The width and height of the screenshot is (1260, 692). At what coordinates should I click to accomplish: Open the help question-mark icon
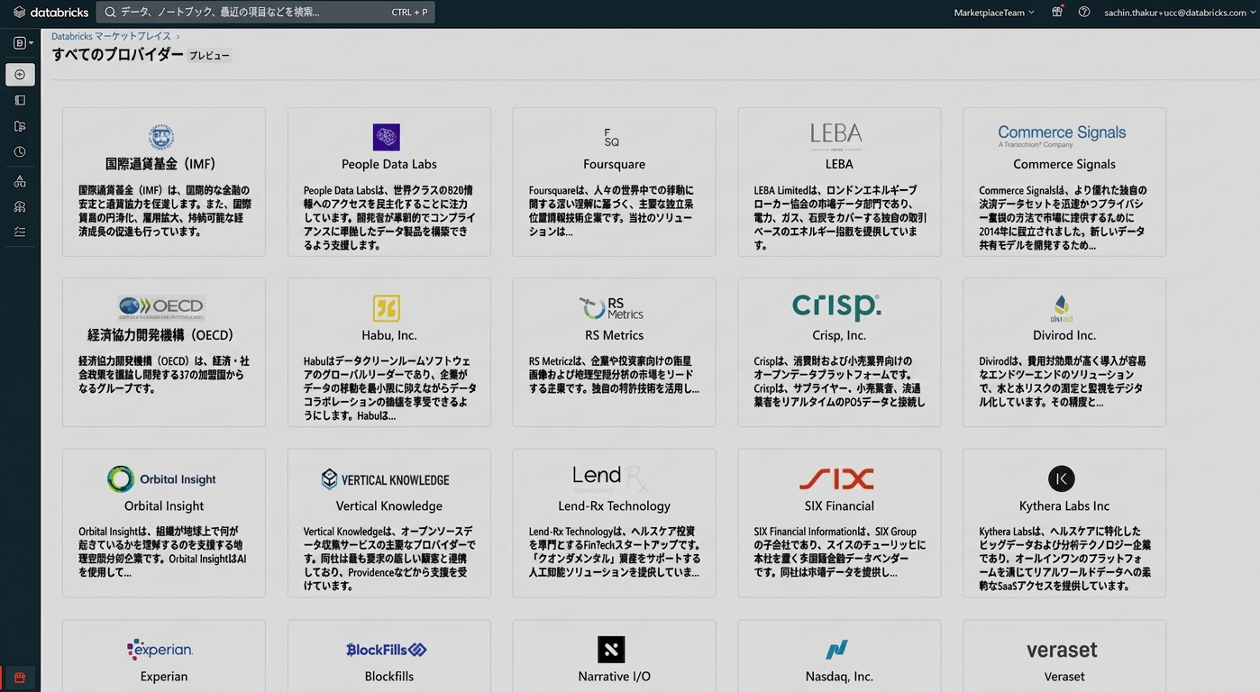1084,13
